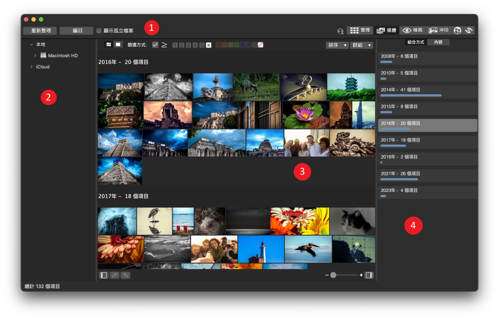Screen dimensions: 499x319
Task: Open the 檢視 viewer module
Action: 412,30
